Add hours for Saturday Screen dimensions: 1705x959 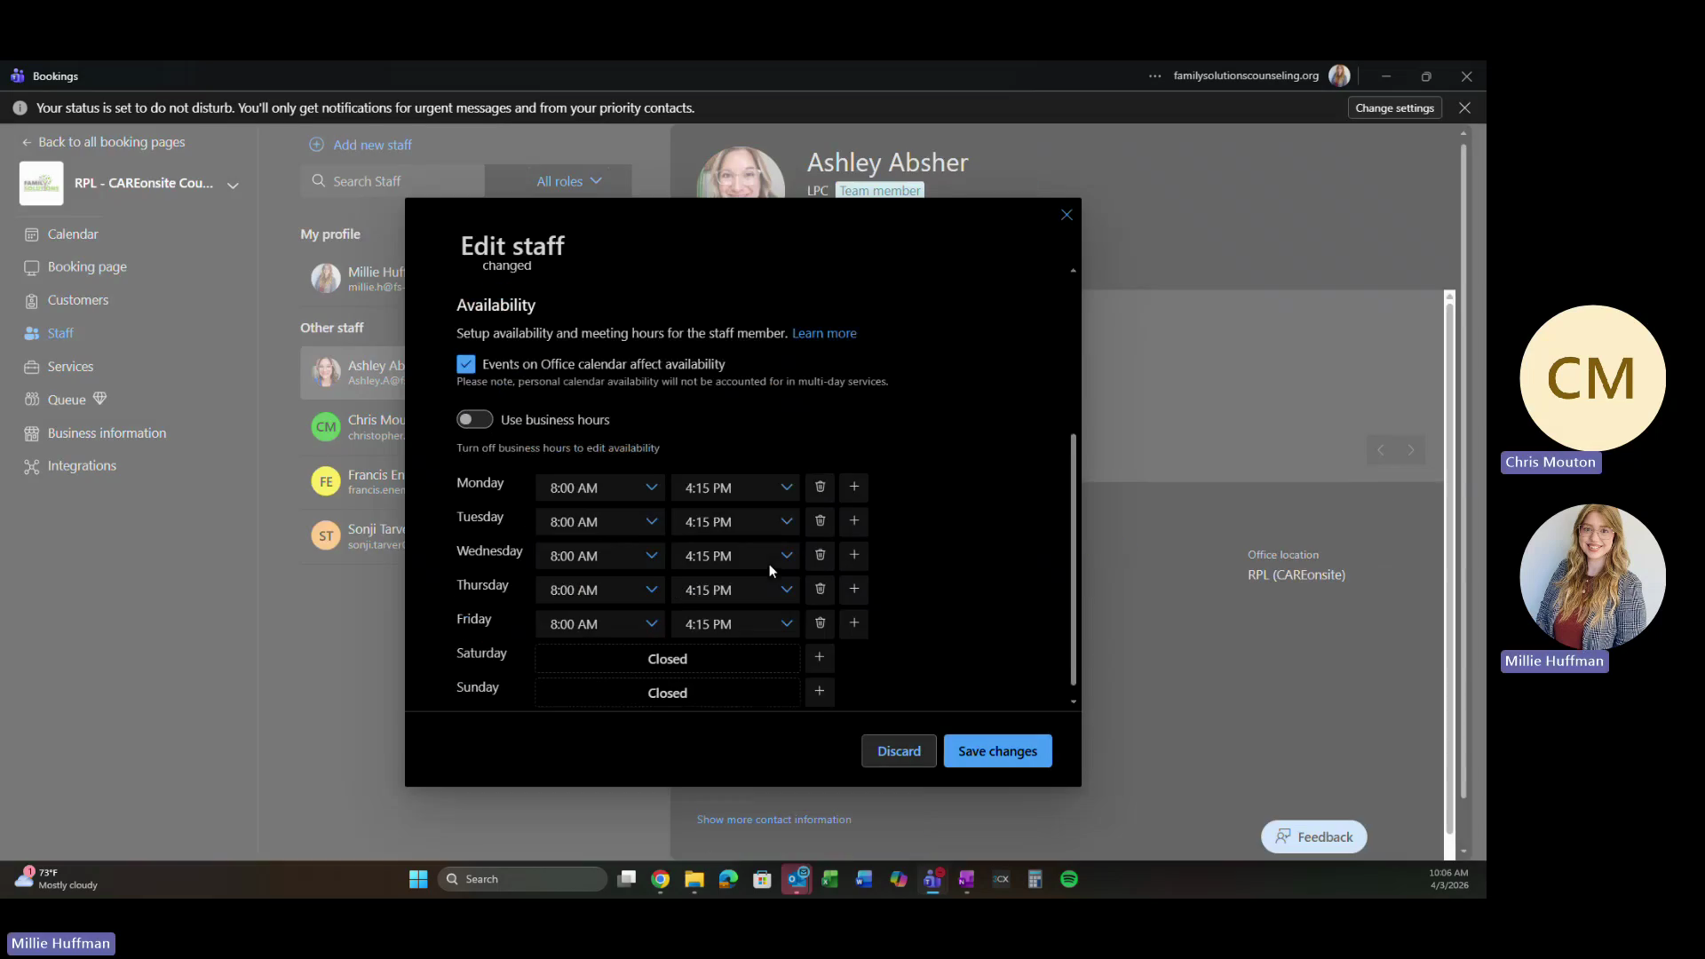[820, 657]
